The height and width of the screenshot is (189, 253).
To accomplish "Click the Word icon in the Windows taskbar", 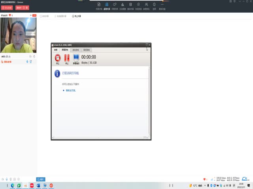I will (38, 185).
